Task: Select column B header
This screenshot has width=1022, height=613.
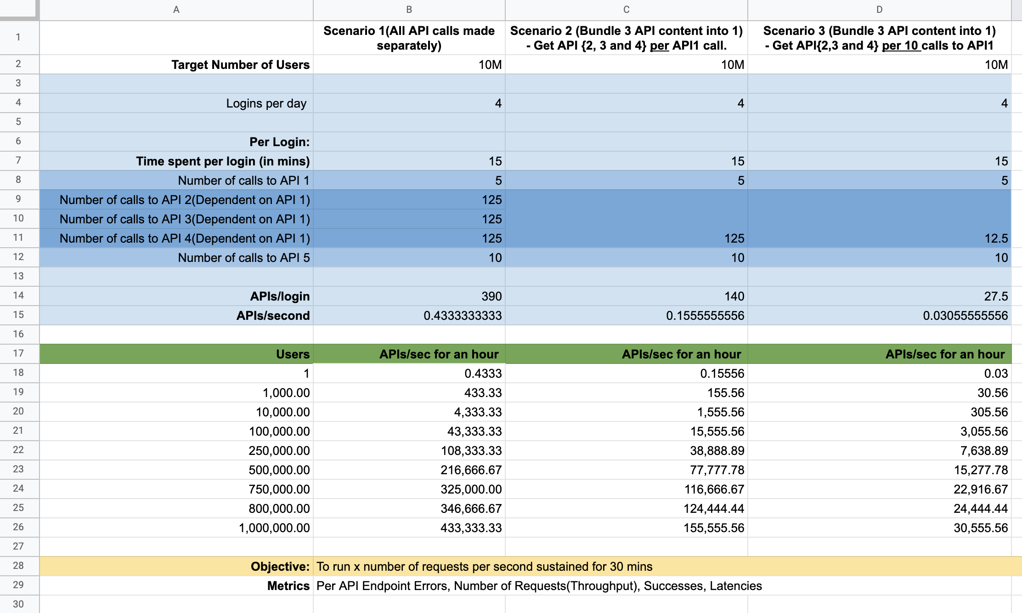Action: click(x=409, y=10)
